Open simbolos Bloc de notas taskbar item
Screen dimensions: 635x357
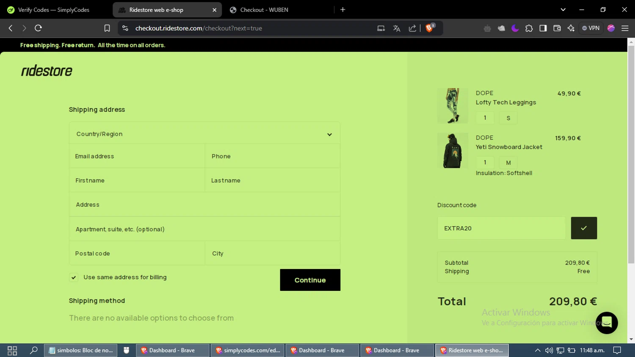click(80, 350)
